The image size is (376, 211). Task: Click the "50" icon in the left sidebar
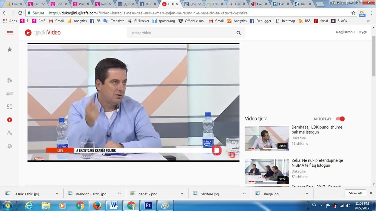pyautogui.click(x=10, y=107)
